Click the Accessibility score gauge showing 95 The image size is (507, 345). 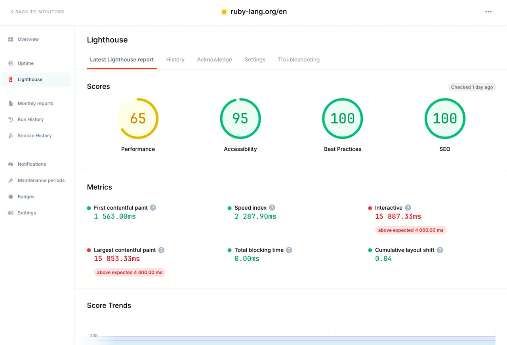click(240, 119)
